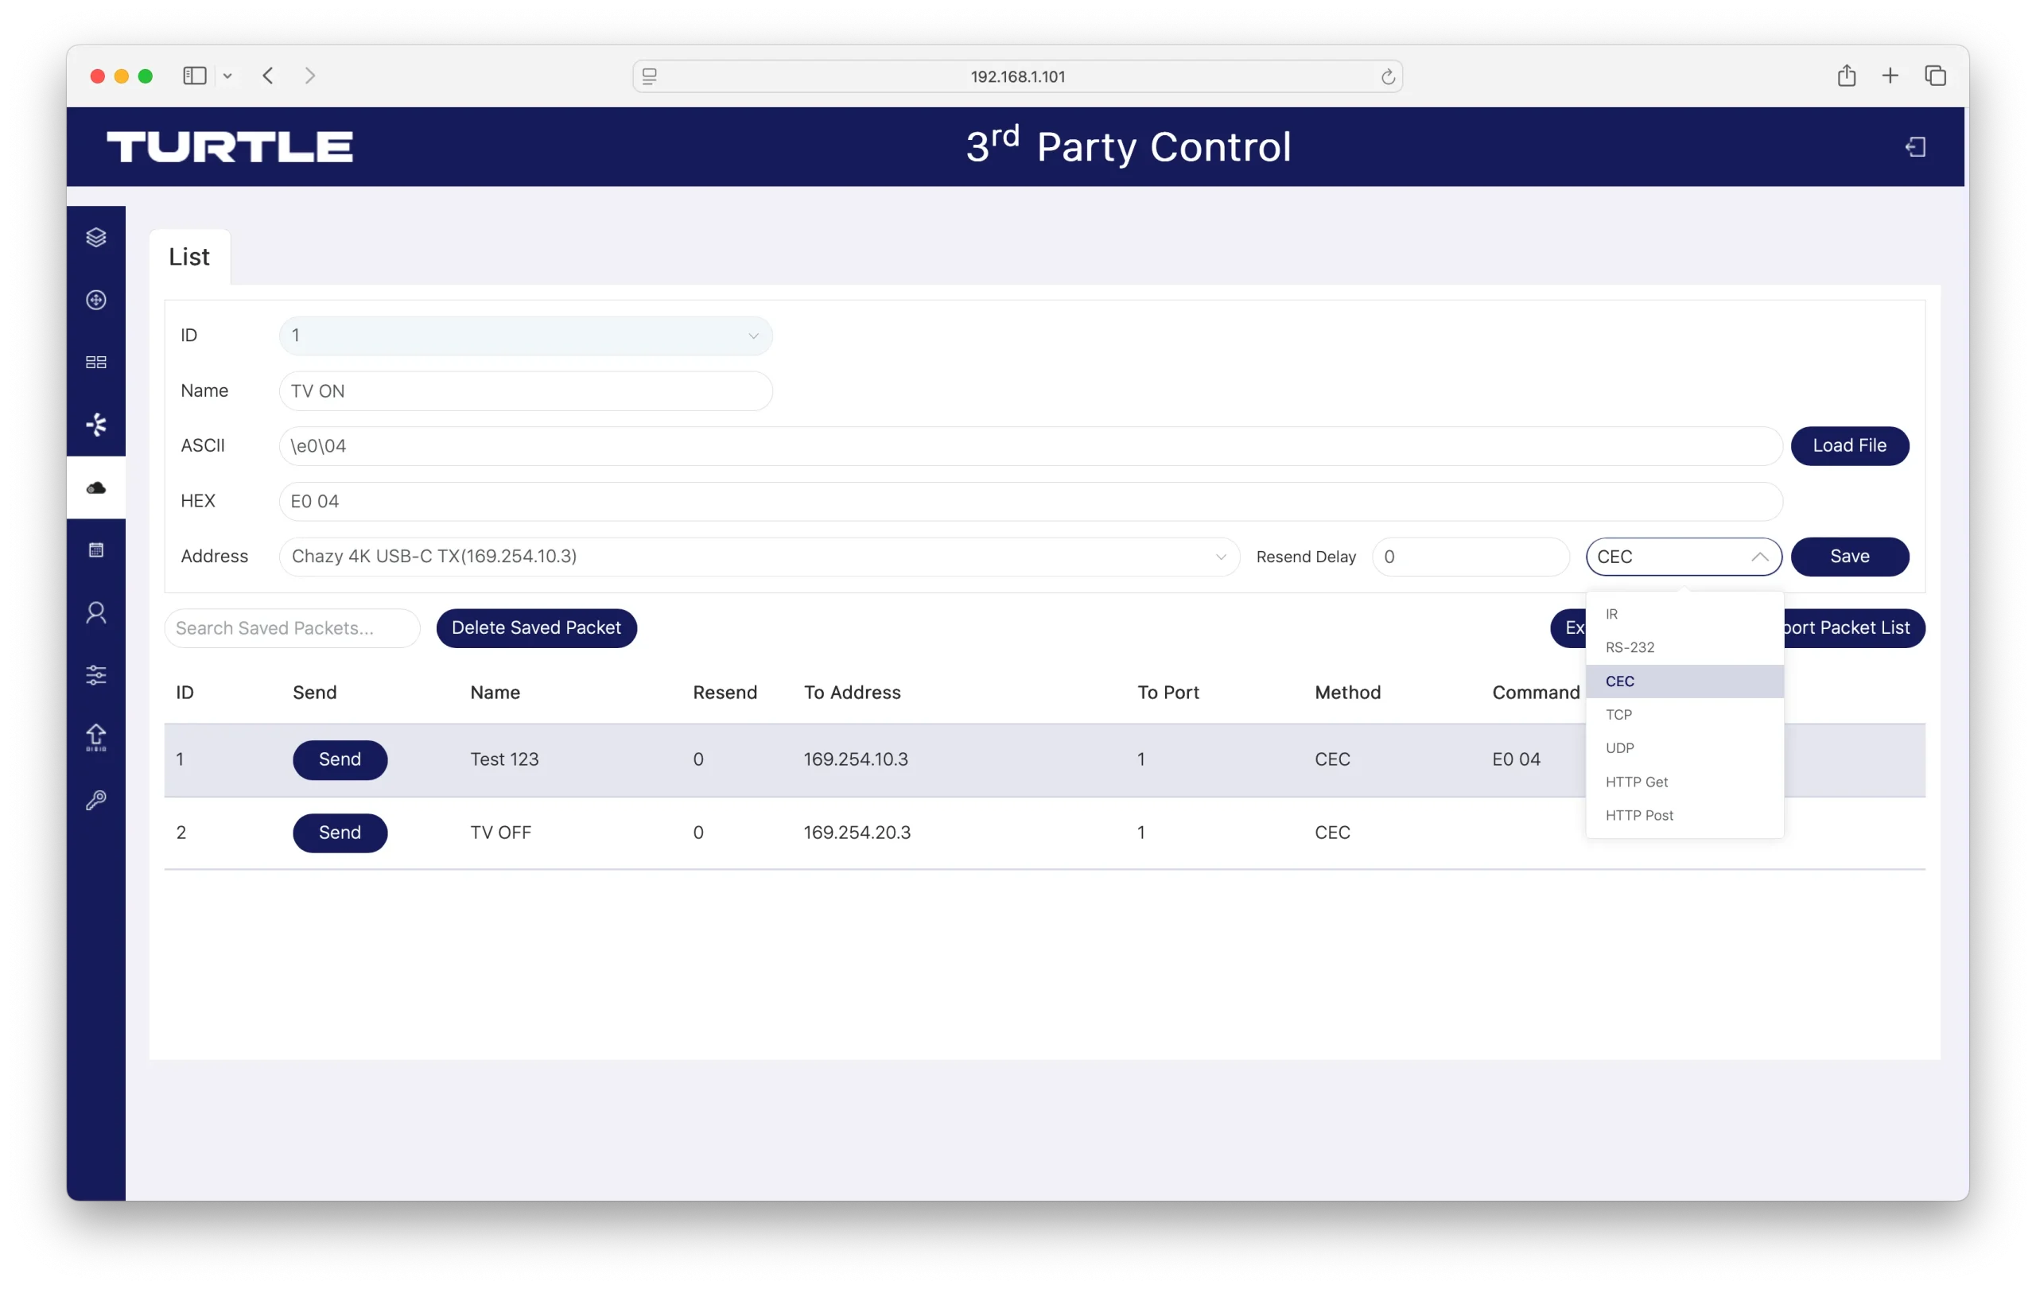2036x1289 pixels.
Task: Select RS-232 from the method list
Action: pyautogui.click(x=1630, y=647)
